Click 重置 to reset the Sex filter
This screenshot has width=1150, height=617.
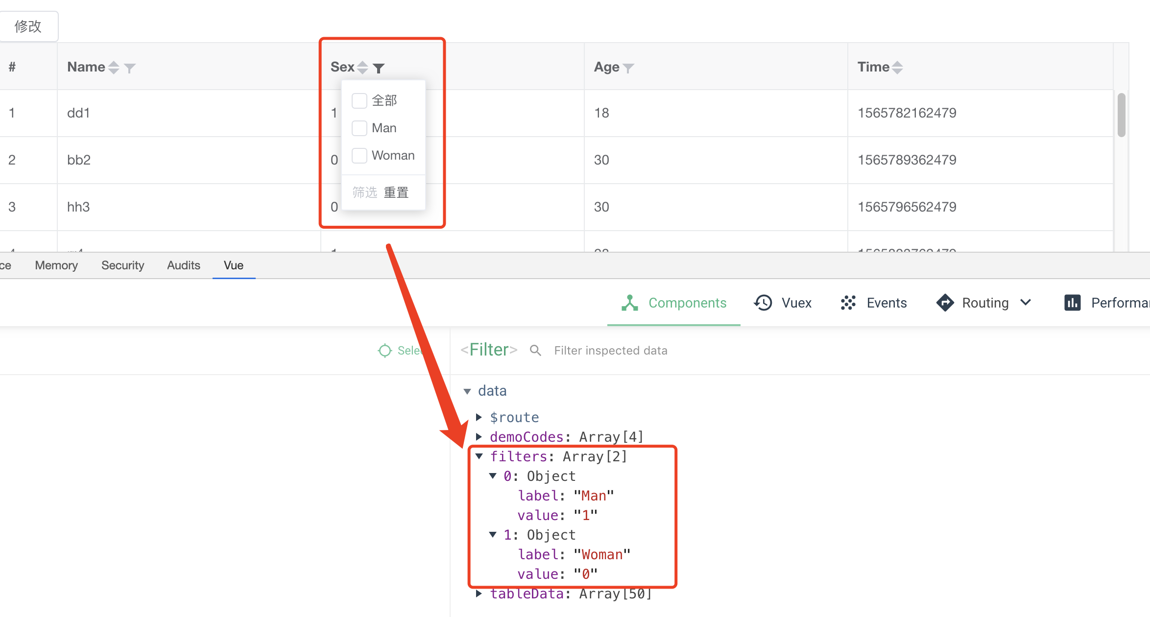pyautogui.click(x=397, y=192)
